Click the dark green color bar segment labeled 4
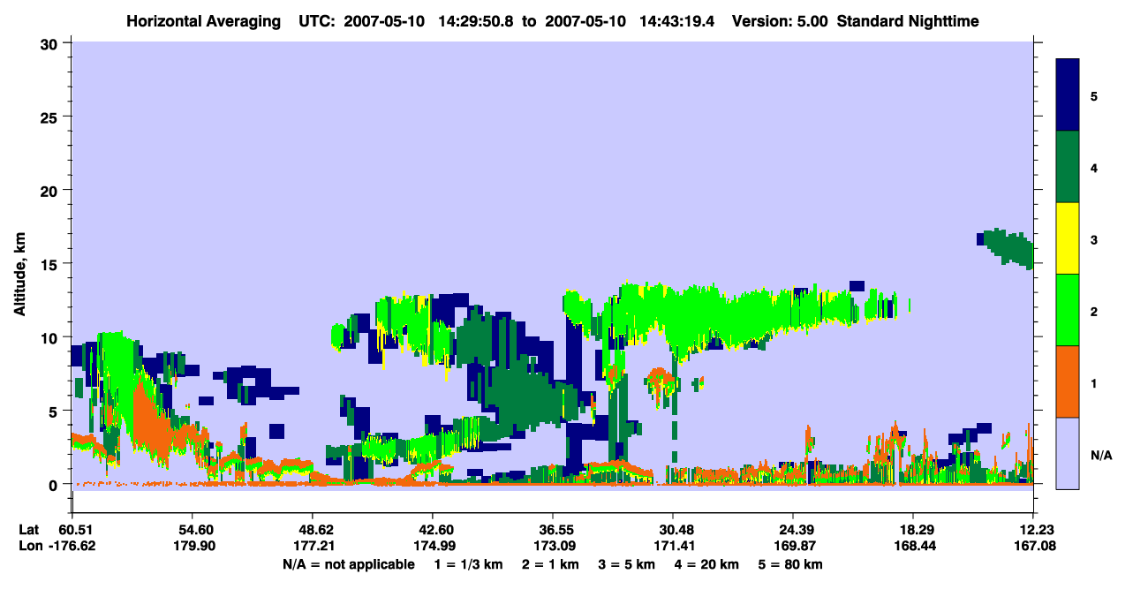The height and width of the screenshot is (589, 1148). [1068, 167]
